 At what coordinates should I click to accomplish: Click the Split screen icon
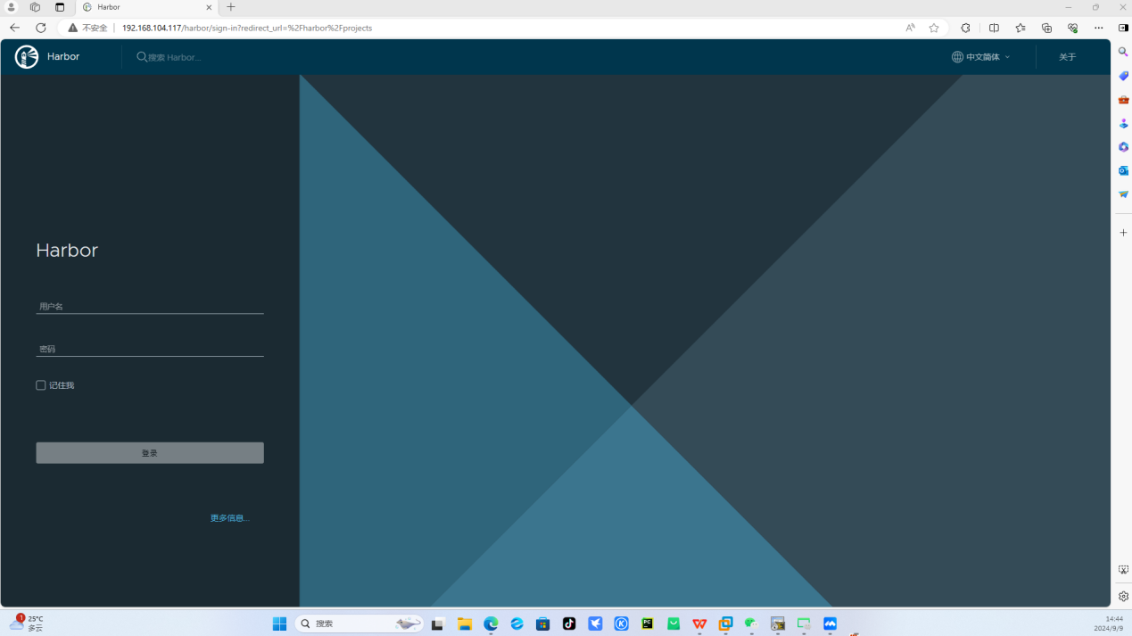point(994,28)
